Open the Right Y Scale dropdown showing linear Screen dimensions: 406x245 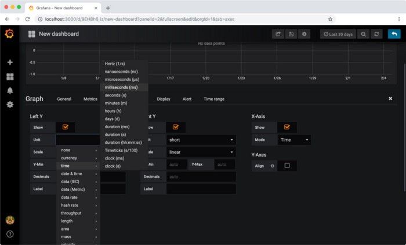coord(201,152)
